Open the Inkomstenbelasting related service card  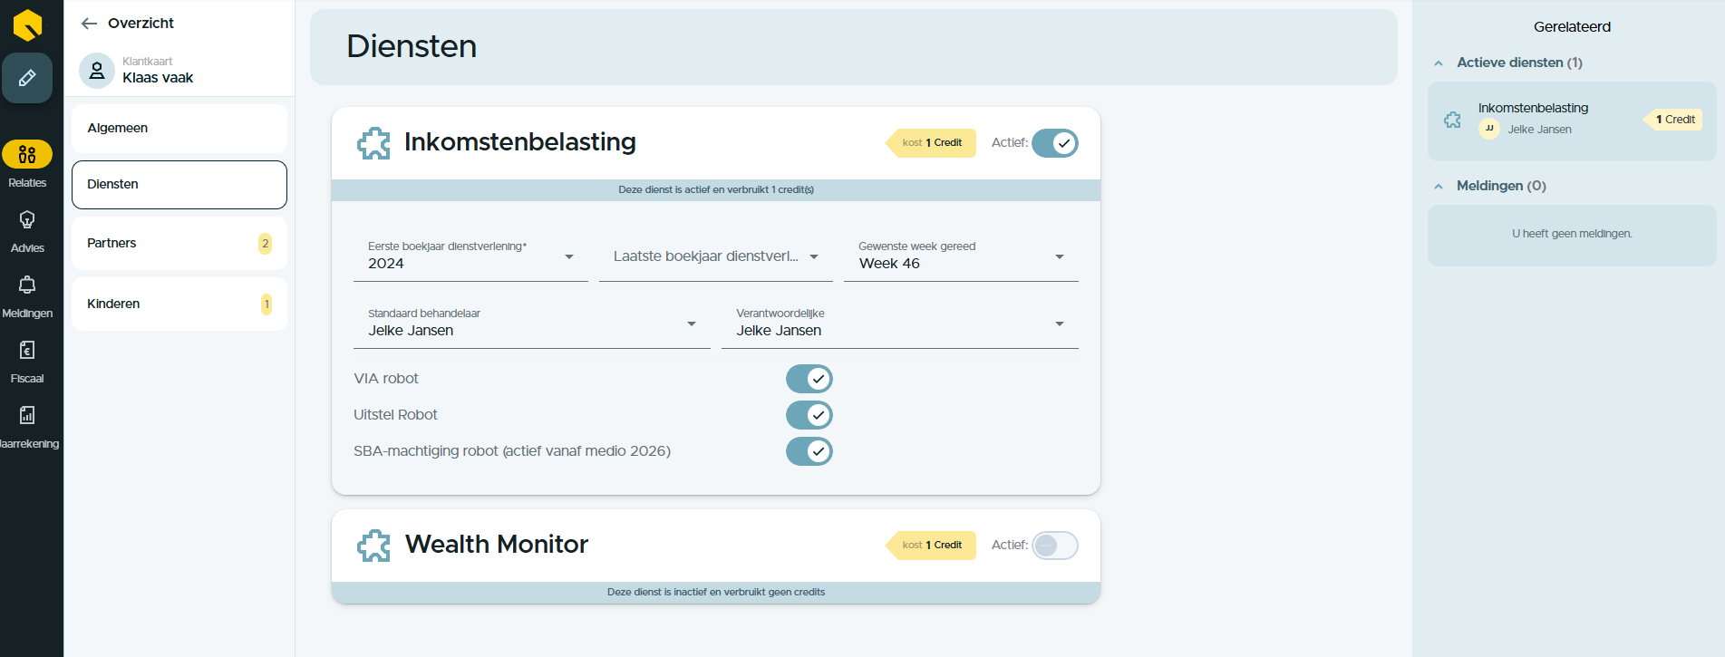point(1572,121)
